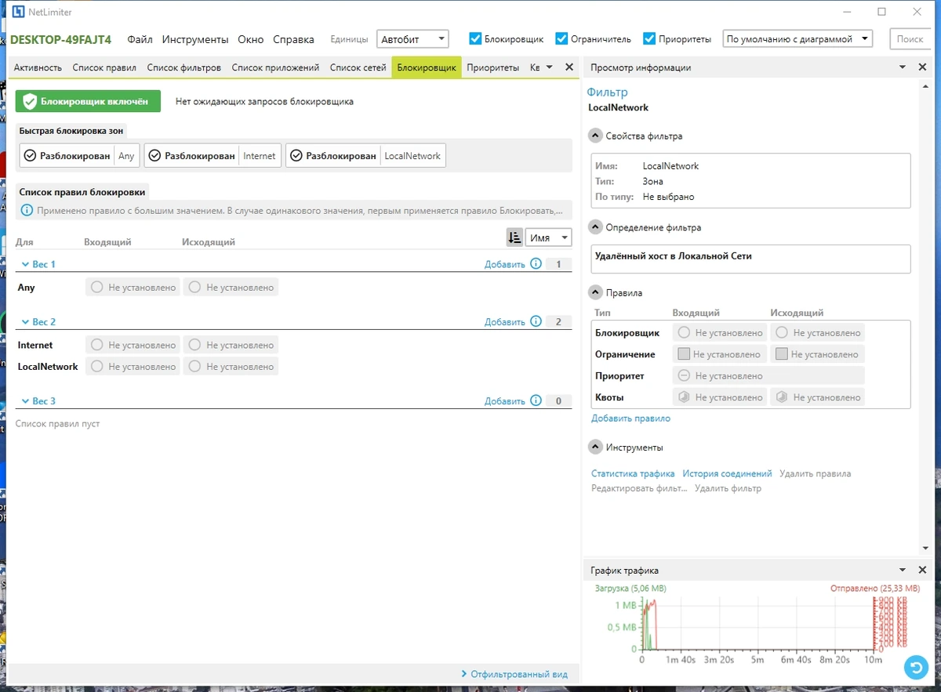Collapse the Вес 3 group
The image size is (941, 692).
[x=25, y=400]
